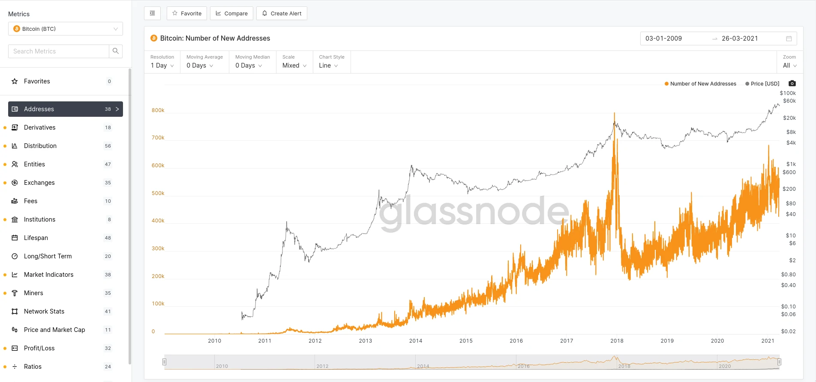Open the Derivatives category
The width and height of the screenshot is (816, 382).
pos(66,127)
